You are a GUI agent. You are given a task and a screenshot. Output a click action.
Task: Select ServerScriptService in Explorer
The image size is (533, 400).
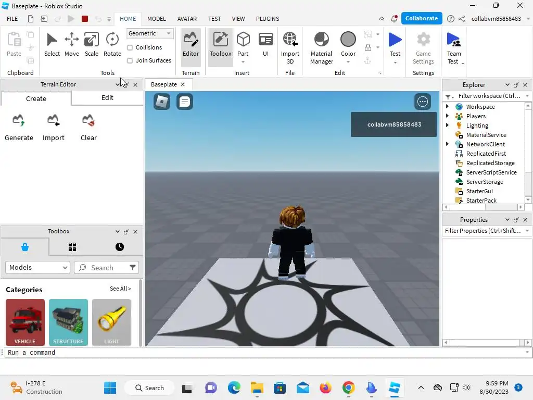(491, 172)
